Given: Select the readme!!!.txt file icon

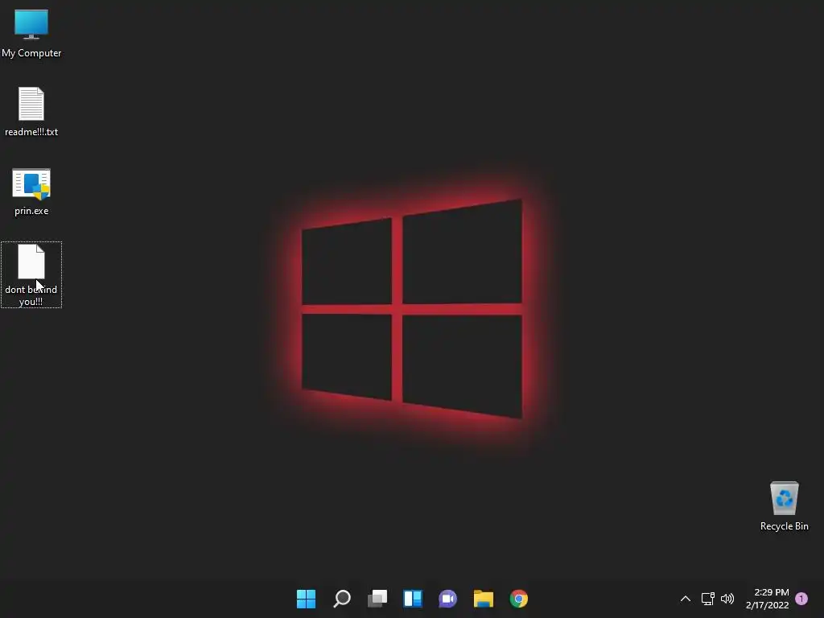Looking at the screenshot, I should [31, 104].
